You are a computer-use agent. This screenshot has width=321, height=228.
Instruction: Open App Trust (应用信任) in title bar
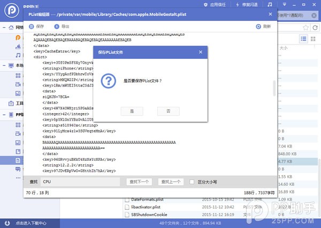point(215,4)
